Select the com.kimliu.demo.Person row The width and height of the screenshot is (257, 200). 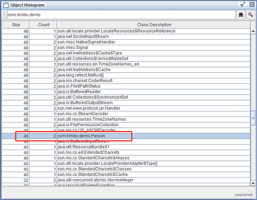(126, 136)
